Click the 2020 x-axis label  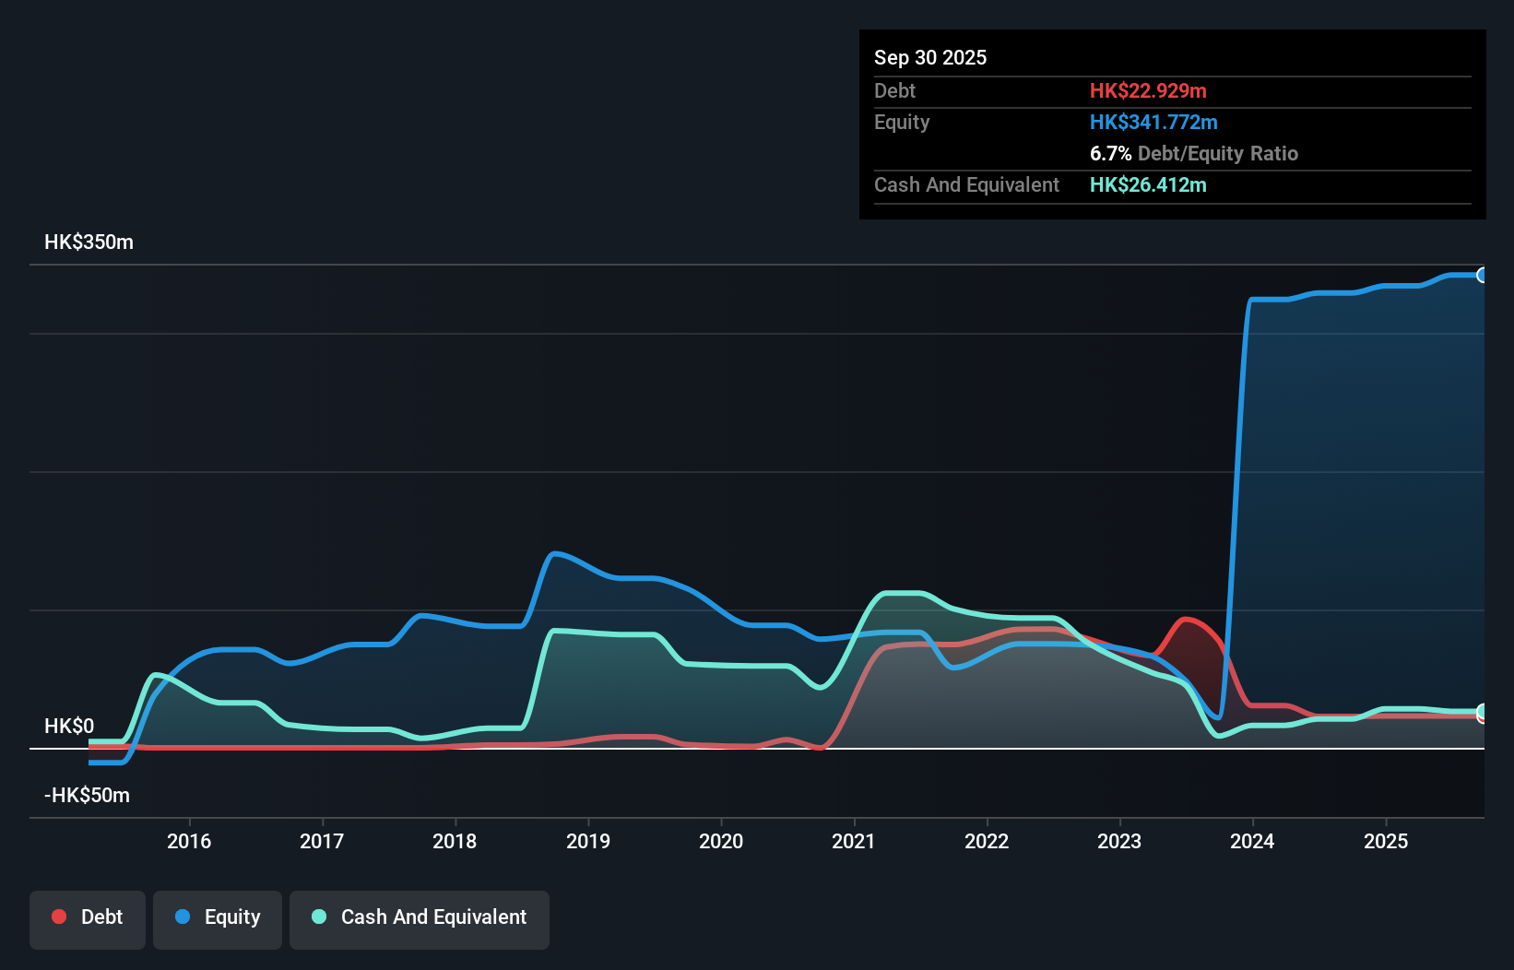[x=721, y=841]
